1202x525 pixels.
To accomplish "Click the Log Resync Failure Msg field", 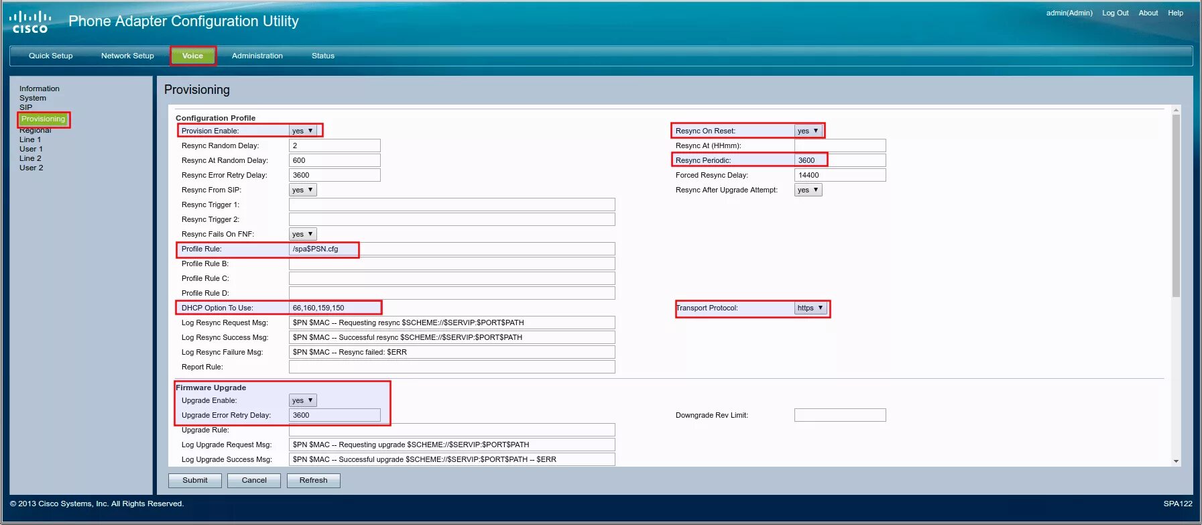I will click(x=452, y=352).
